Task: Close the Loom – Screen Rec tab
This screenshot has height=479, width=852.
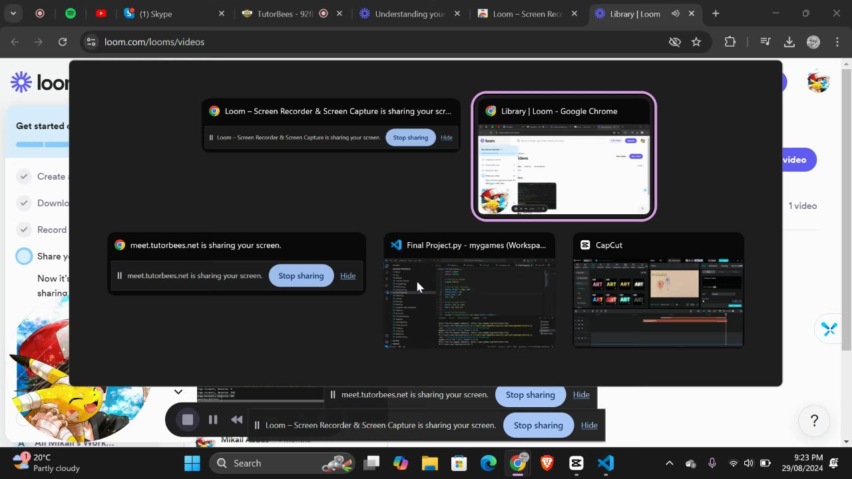Action: [574, 13]
